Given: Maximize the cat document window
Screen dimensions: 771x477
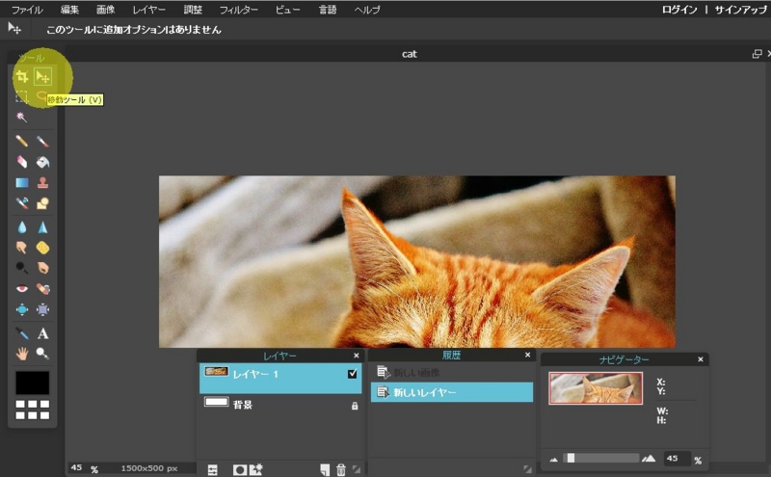Looking at the screenshot, I should click(x=758, y=54).
